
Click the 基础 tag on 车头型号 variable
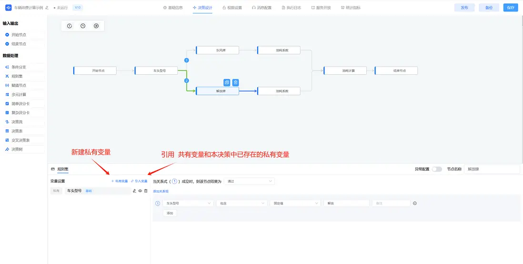[89, 191]
